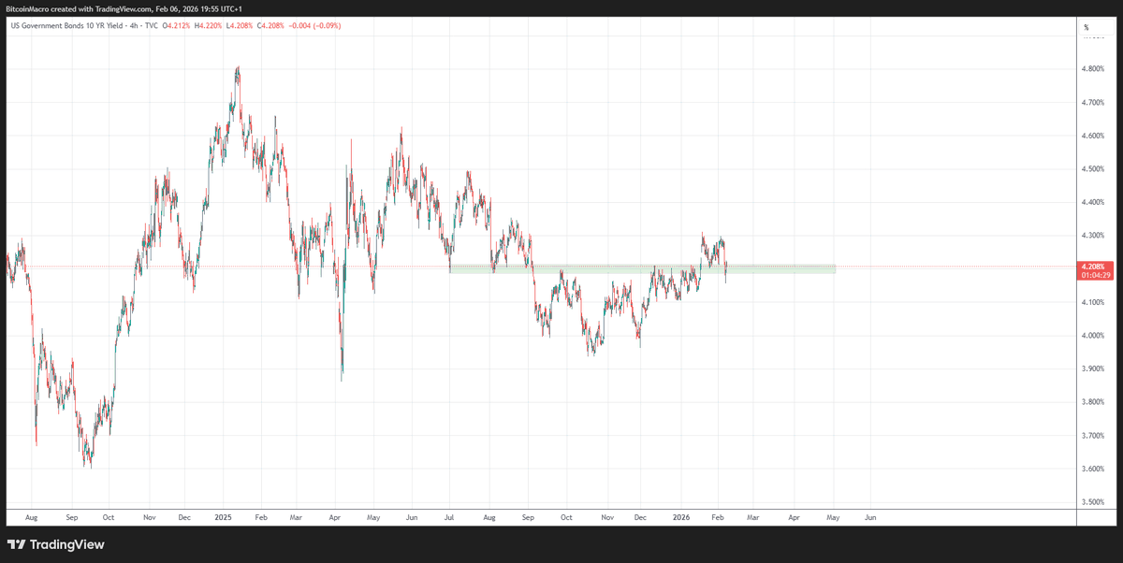Click the 2026 label on the time axis
The width and height of the screenshot is (1123, 563).
pos(680,516)
